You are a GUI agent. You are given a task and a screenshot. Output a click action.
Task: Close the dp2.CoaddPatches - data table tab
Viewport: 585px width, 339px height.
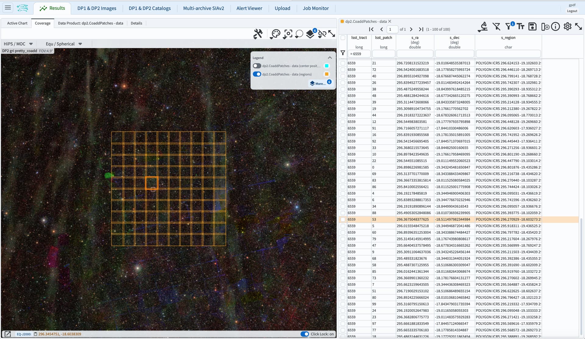tap(390, 21)
